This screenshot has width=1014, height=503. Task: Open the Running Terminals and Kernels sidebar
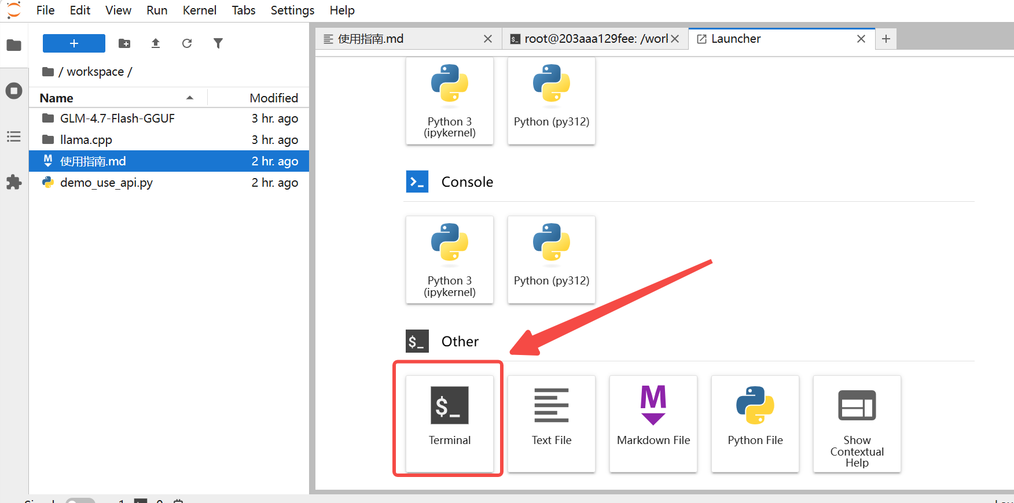pos(14,91)
